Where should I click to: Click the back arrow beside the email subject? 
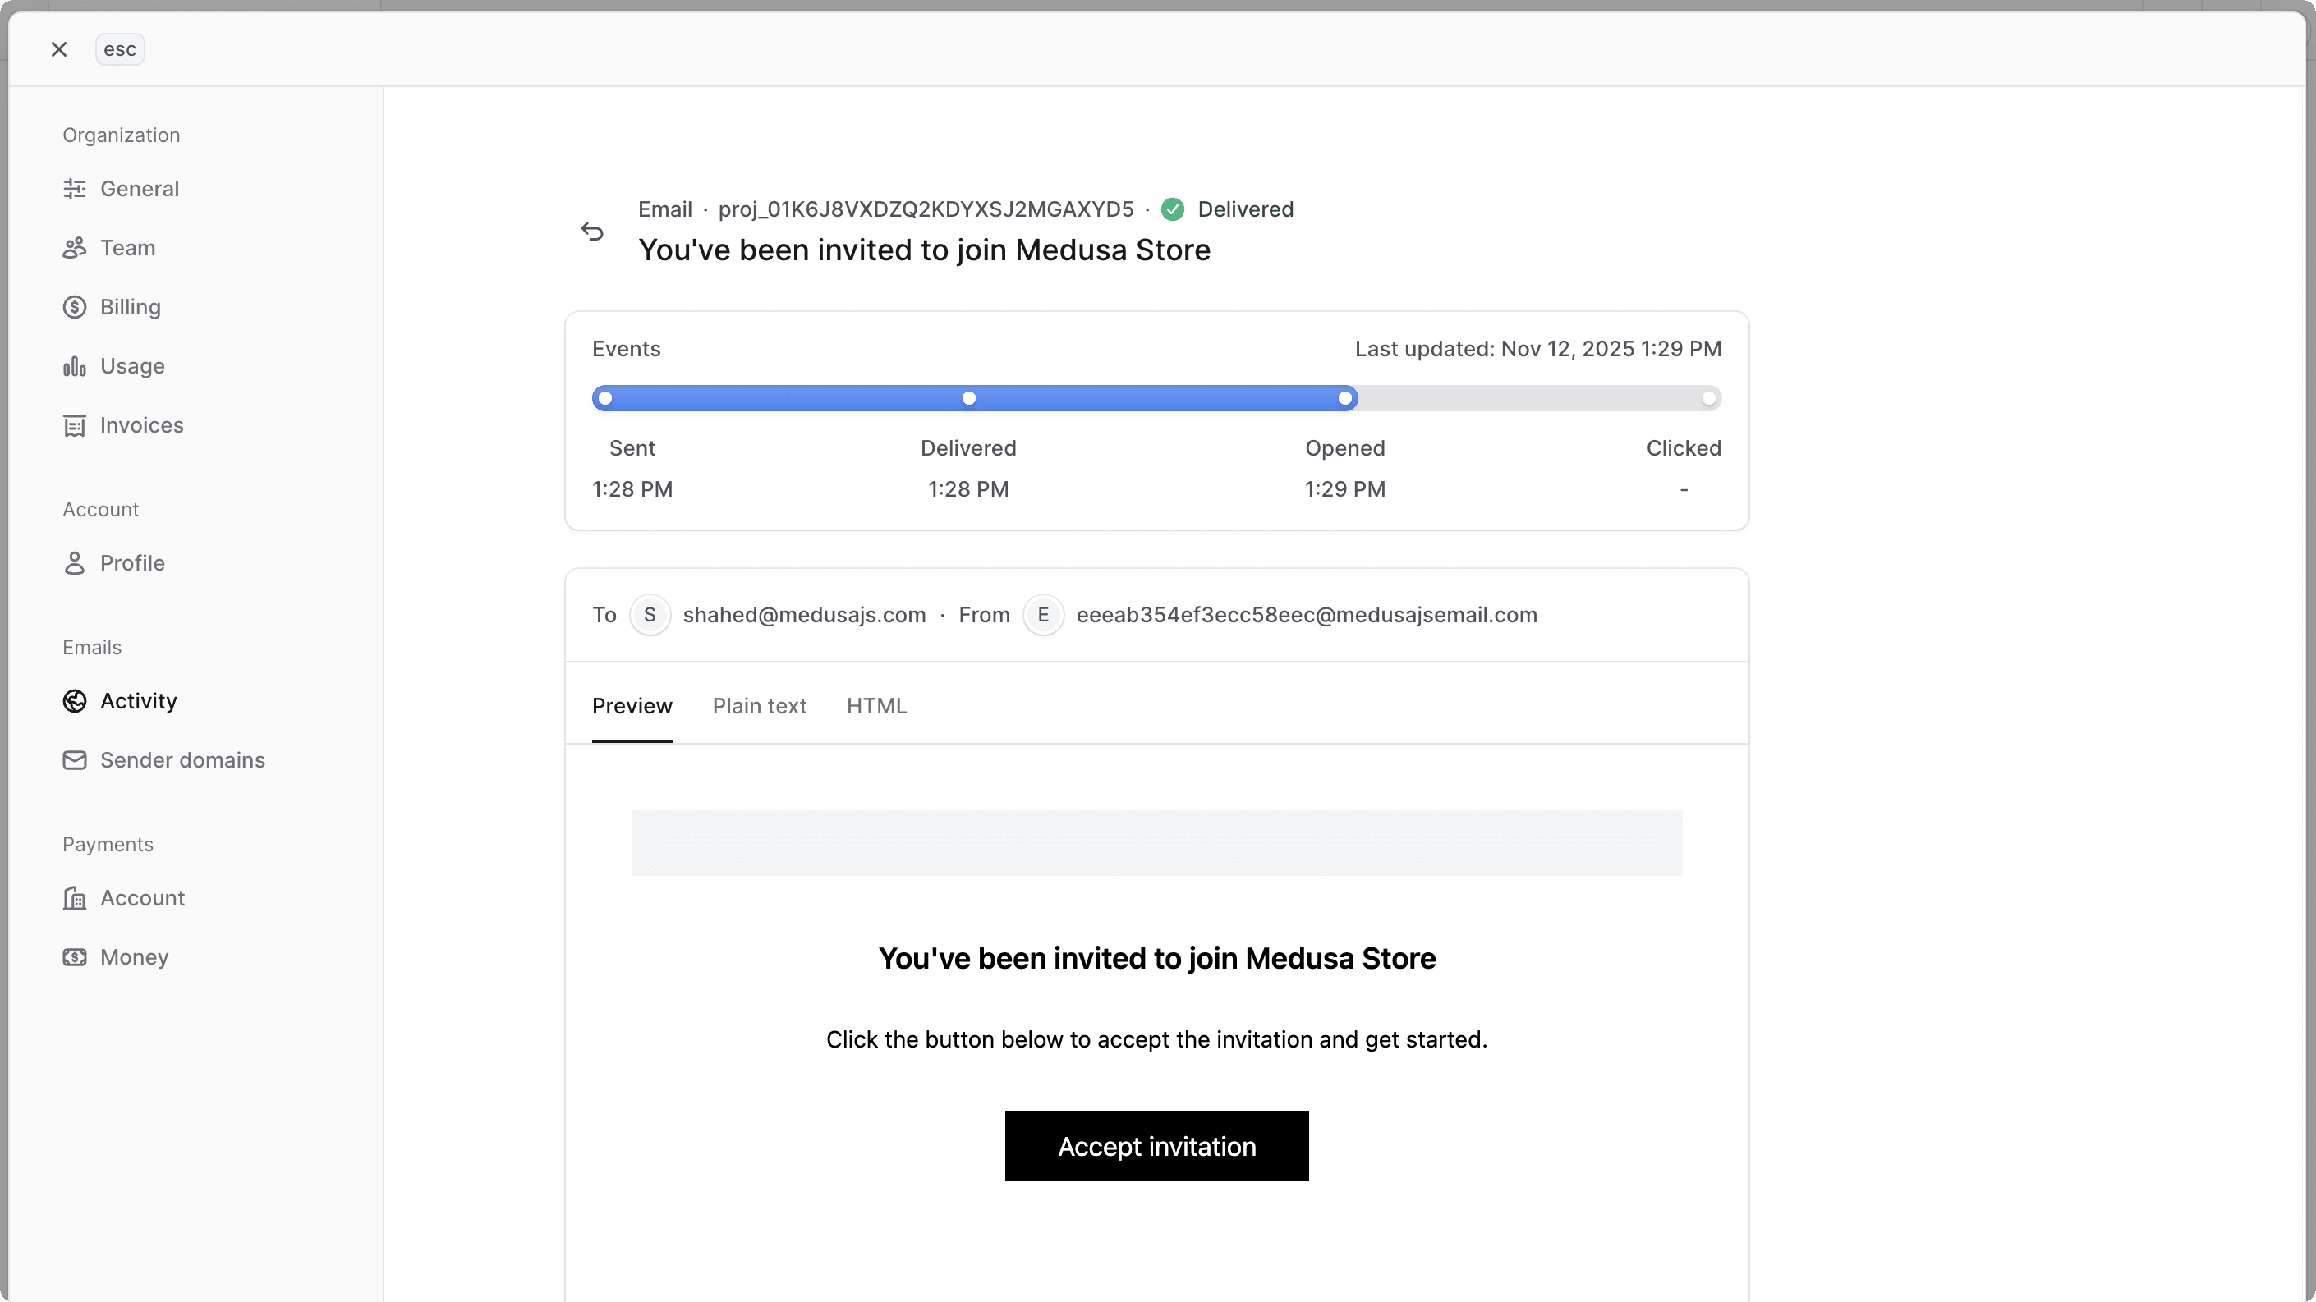coord(592,231)
